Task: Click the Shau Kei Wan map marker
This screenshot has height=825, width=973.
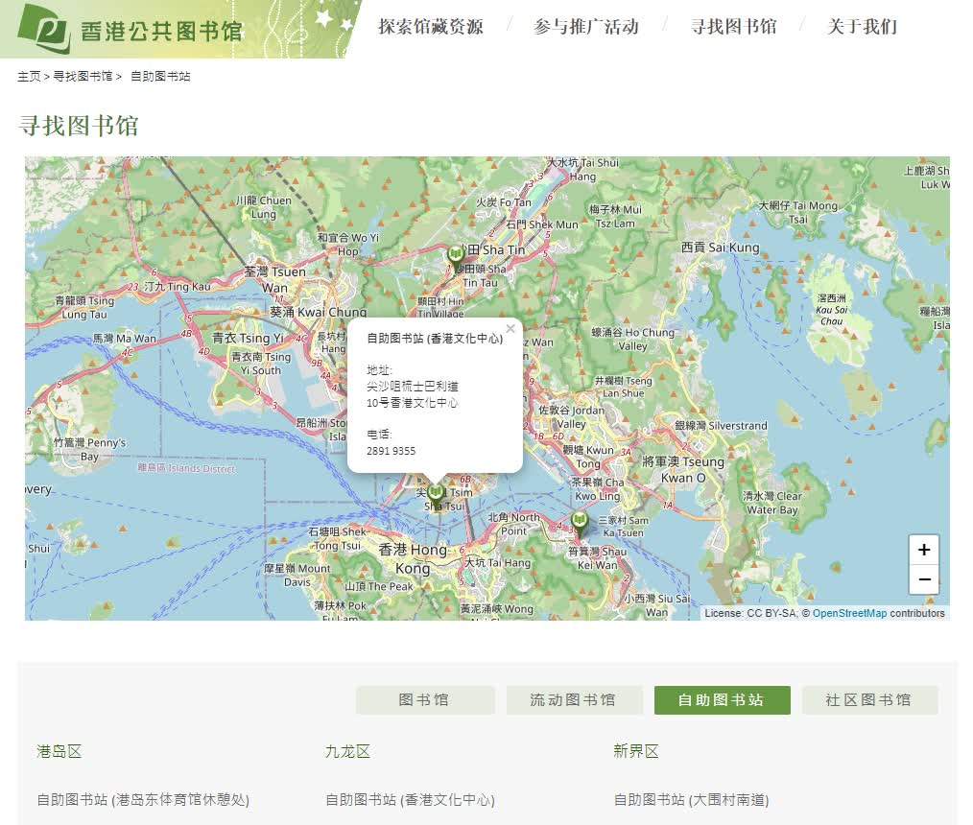Action: 579,522
